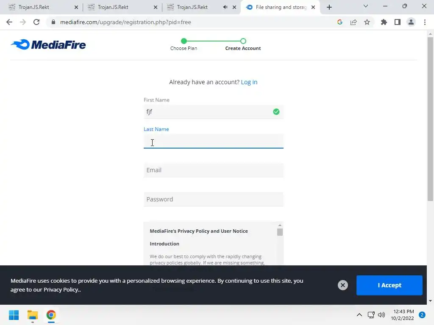Share this page using the share icon
The image size is (434, 325).
[x=353, y=22]
